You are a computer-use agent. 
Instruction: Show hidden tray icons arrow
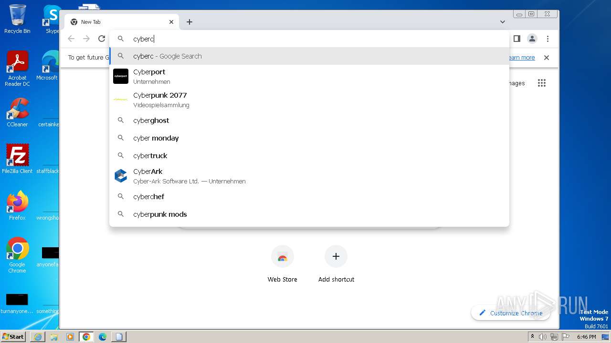pyautogui.click(x=533, y=337)
